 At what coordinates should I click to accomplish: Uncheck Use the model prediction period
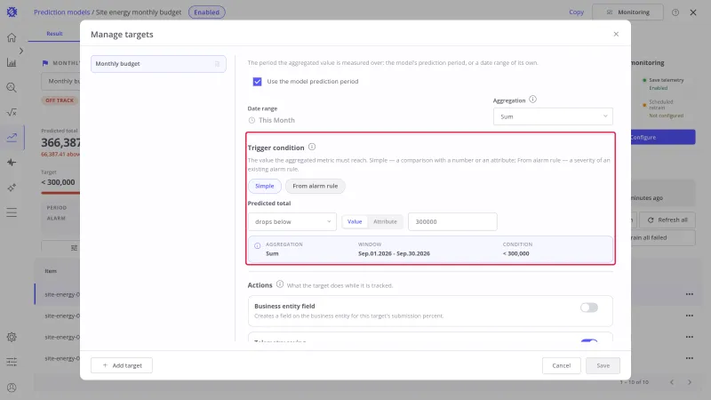pos(257,82)
